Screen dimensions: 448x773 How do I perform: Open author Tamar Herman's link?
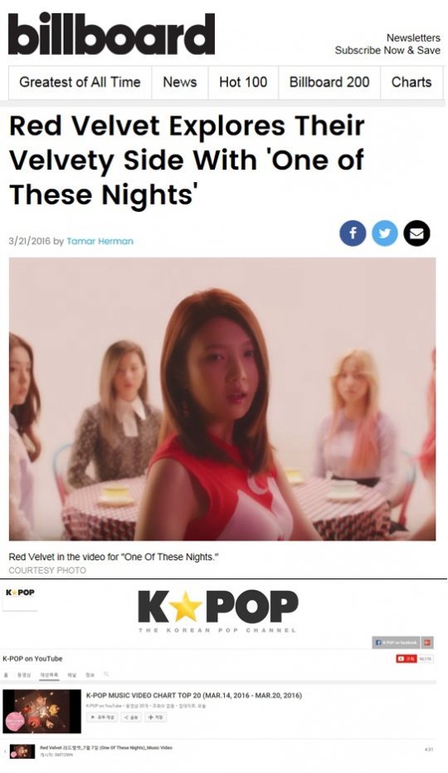(100, 241)
